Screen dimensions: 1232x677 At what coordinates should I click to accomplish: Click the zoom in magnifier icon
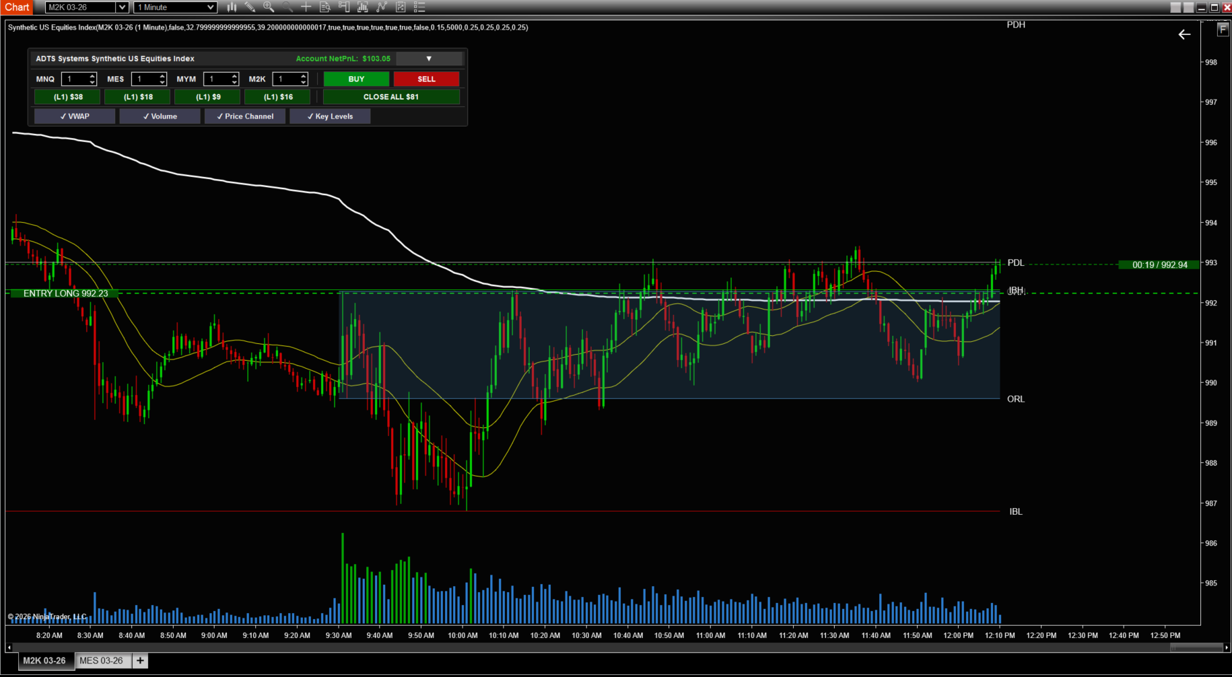268,7
